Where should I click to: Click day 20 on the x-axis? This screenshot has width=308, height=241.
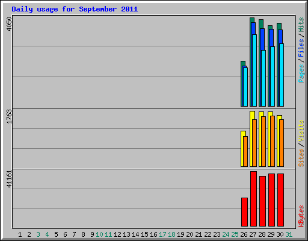click(x=189, y=234)
